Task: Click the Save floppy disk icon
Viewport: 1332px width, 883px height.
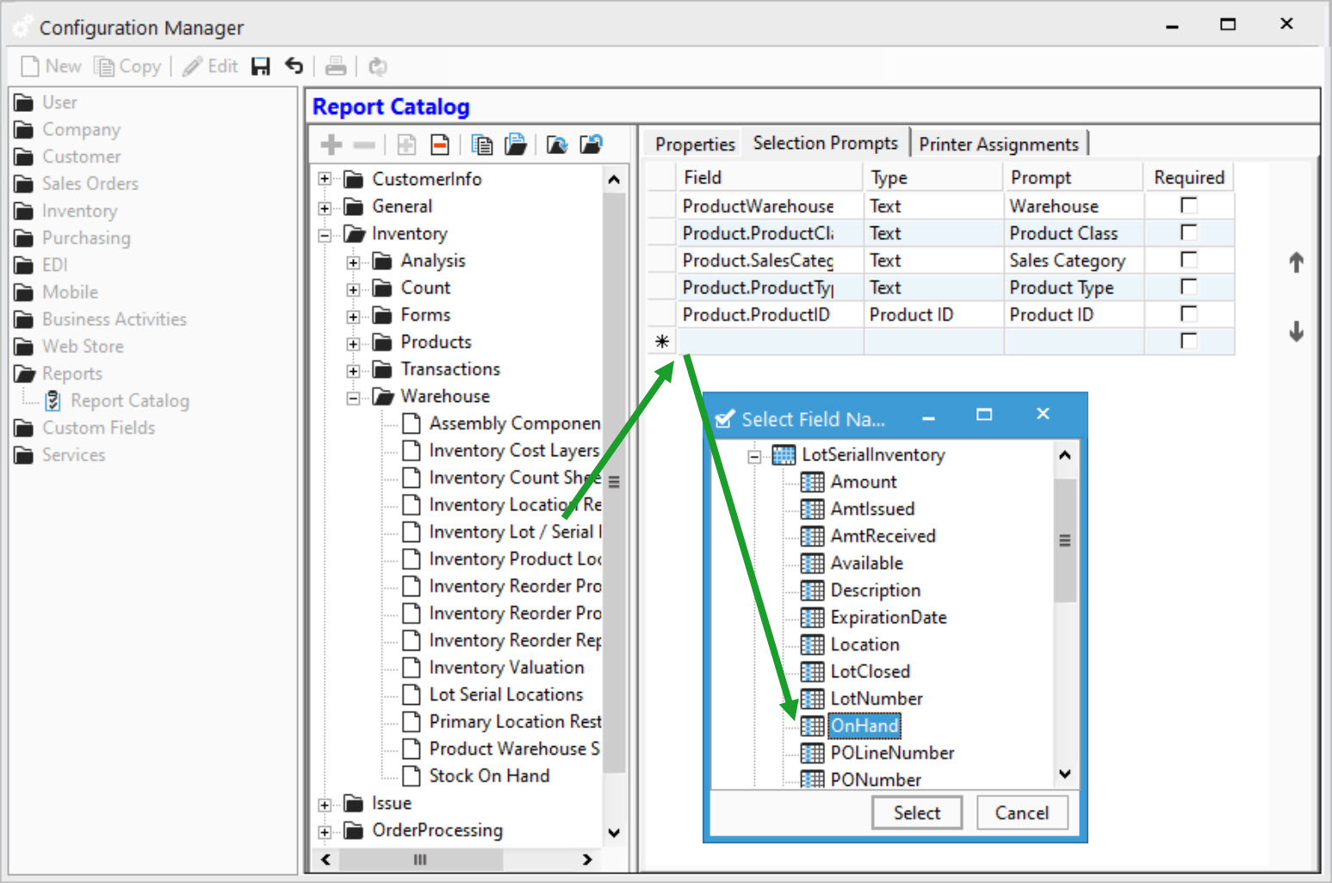Action: [x=260, y=66]
